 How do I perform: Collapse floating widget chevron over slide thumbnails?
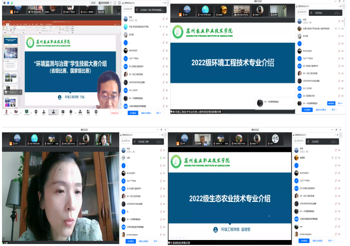(x=20, y=92)
